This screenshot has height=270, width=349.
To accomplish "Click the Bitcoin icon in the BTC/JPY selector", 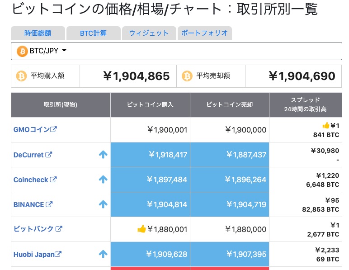I will [22, 51].
